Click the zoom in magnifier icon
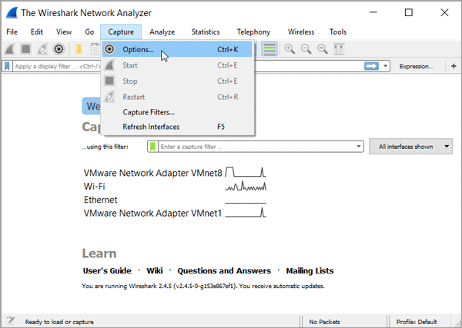 (290, 49)
